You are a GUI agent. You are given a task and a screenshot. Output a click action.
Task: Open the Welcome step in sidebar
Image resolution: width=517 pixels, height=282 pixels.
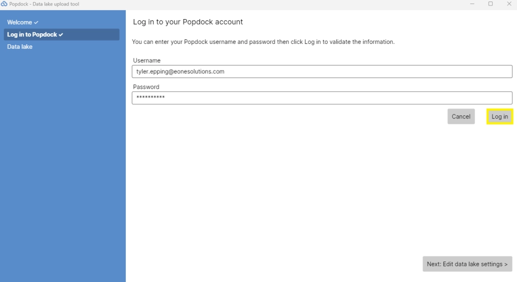[23, 22]
